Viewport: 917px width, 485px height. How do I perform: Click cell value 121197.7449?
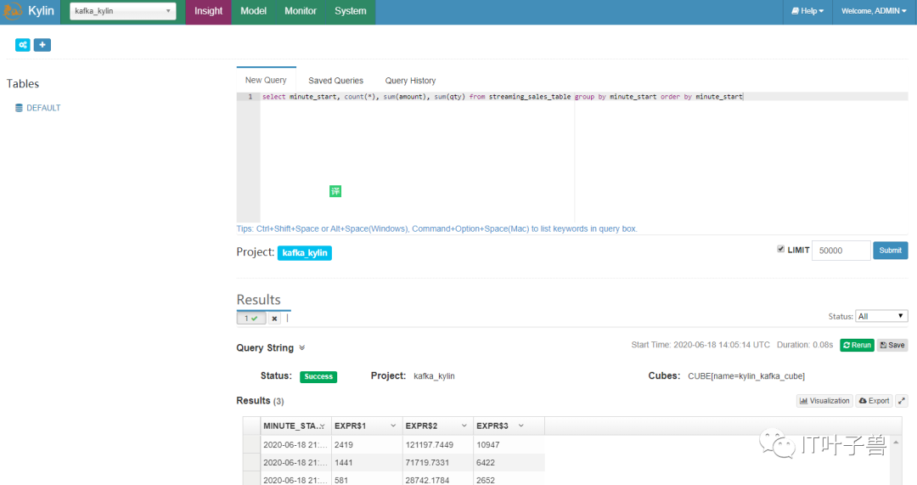coord(429,445)
